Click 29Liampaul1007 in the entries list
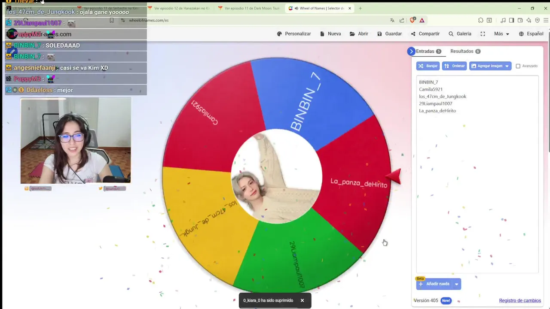 tap(436, 103)
